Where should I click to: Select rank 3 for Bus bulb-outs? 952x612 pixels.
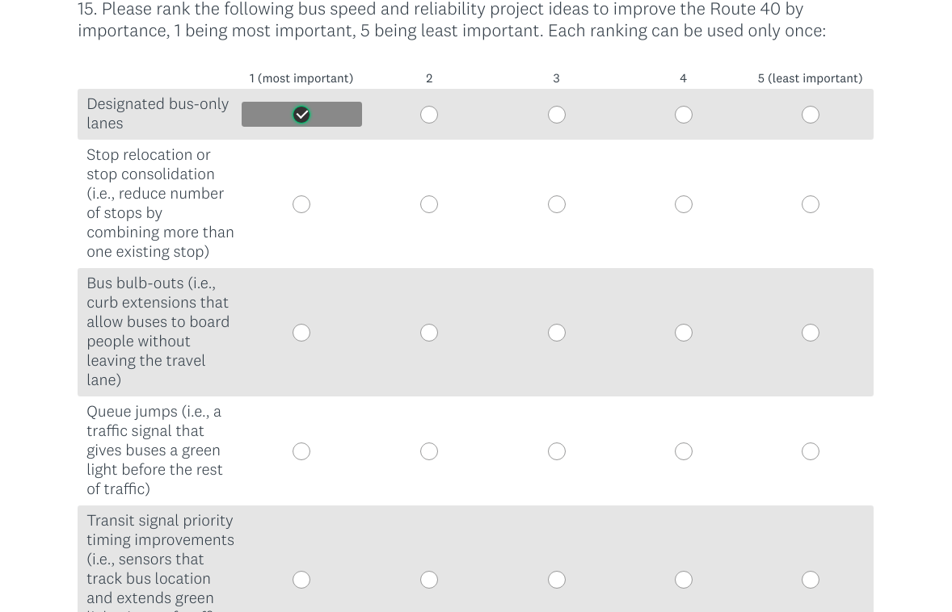coord(557,333)
